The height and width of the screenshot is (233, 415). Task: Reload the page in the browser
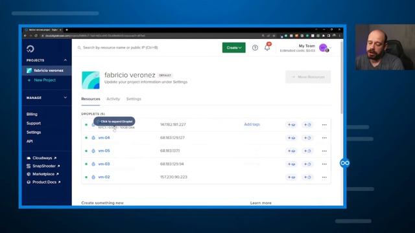click(36, 36)
